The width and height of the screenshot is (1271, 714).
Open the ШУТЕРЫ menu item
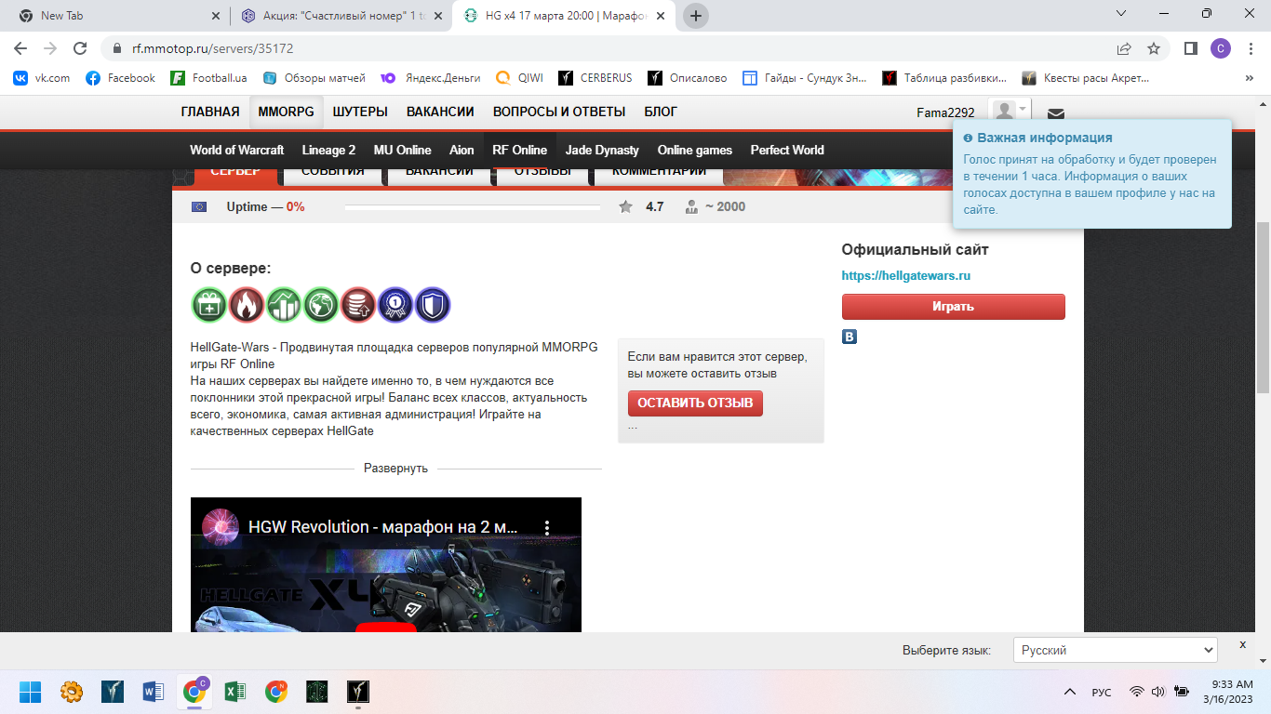tap(360, 112)
